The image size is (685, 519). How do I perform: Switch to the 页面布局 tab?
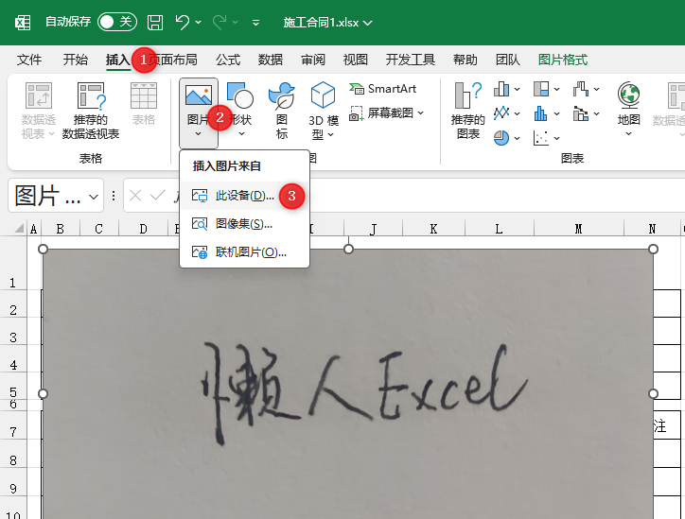175,60
